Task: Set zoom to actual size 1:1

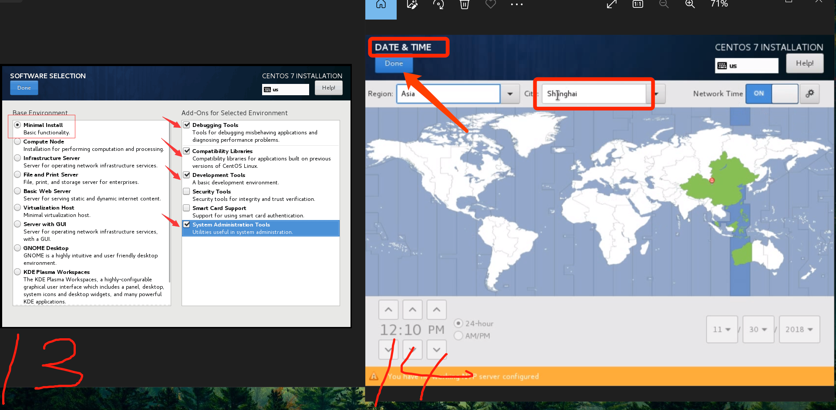Action: pos(638,4)
